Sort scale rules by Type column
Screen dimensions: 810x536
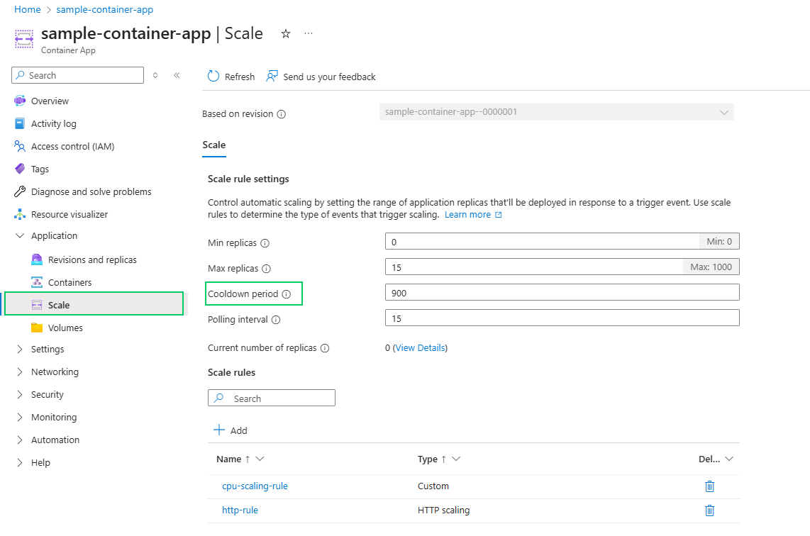(428, 459)
